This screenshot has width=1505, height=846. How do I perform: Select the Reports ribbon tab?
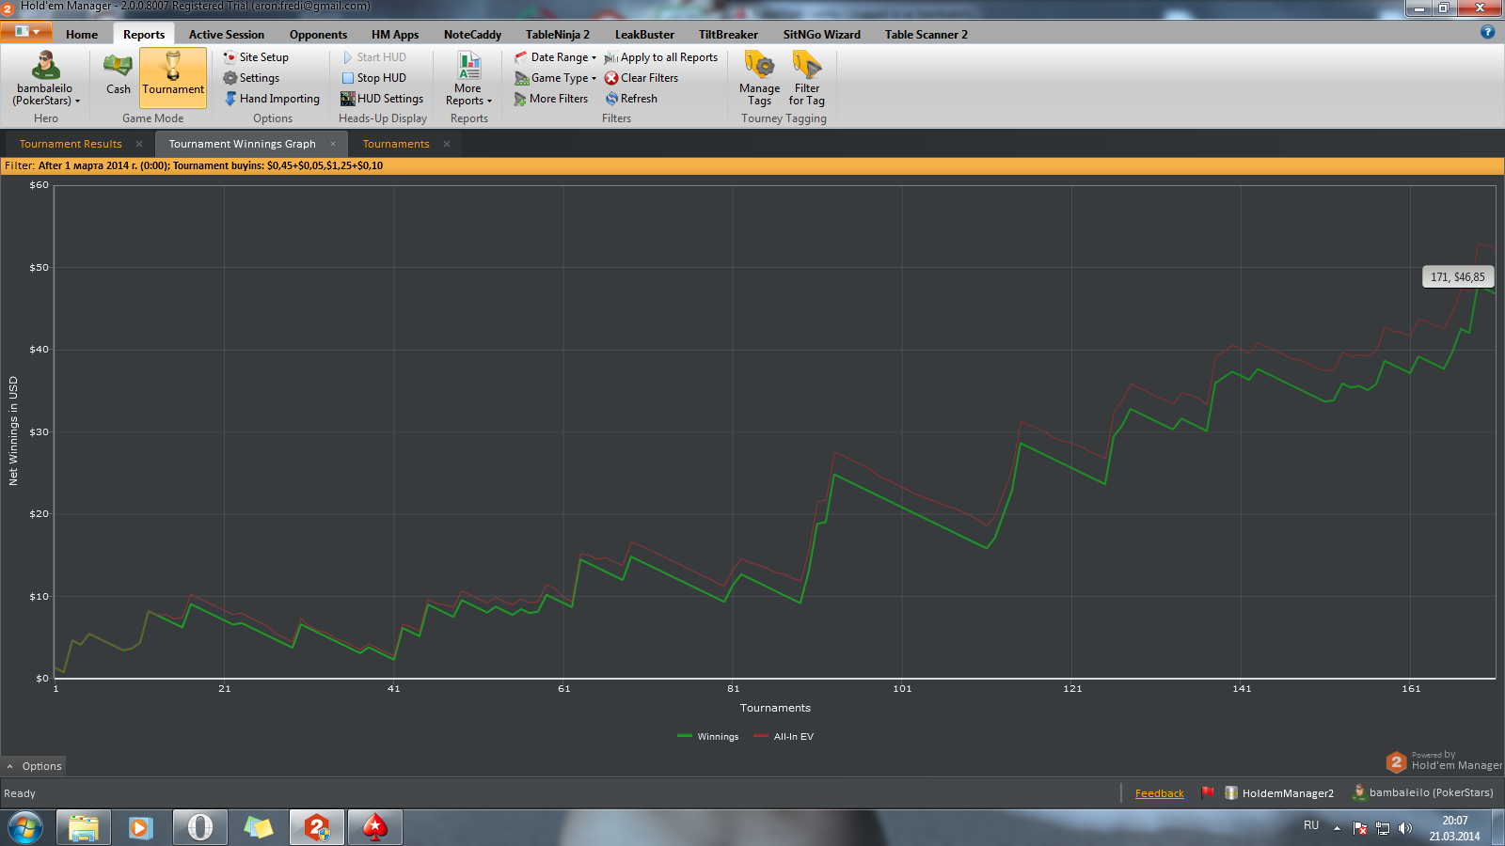point(144,35)
